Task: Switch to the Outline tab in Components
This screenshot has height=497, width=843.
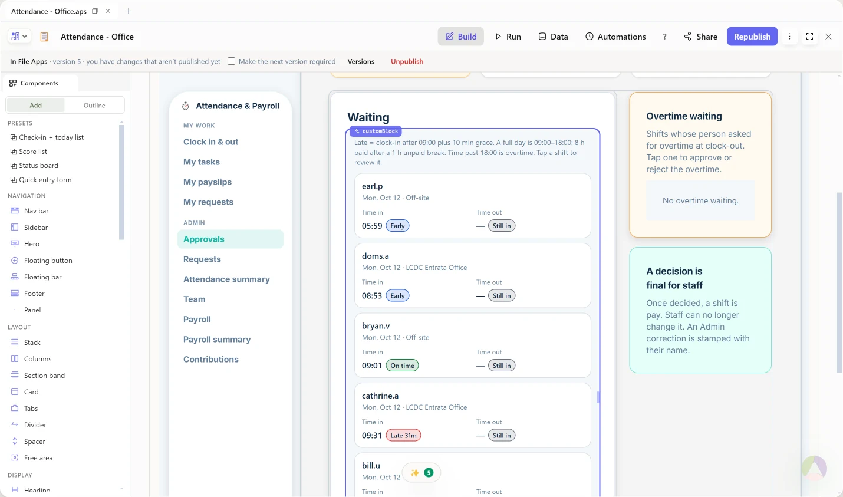Action: click(x=94, y=105)
